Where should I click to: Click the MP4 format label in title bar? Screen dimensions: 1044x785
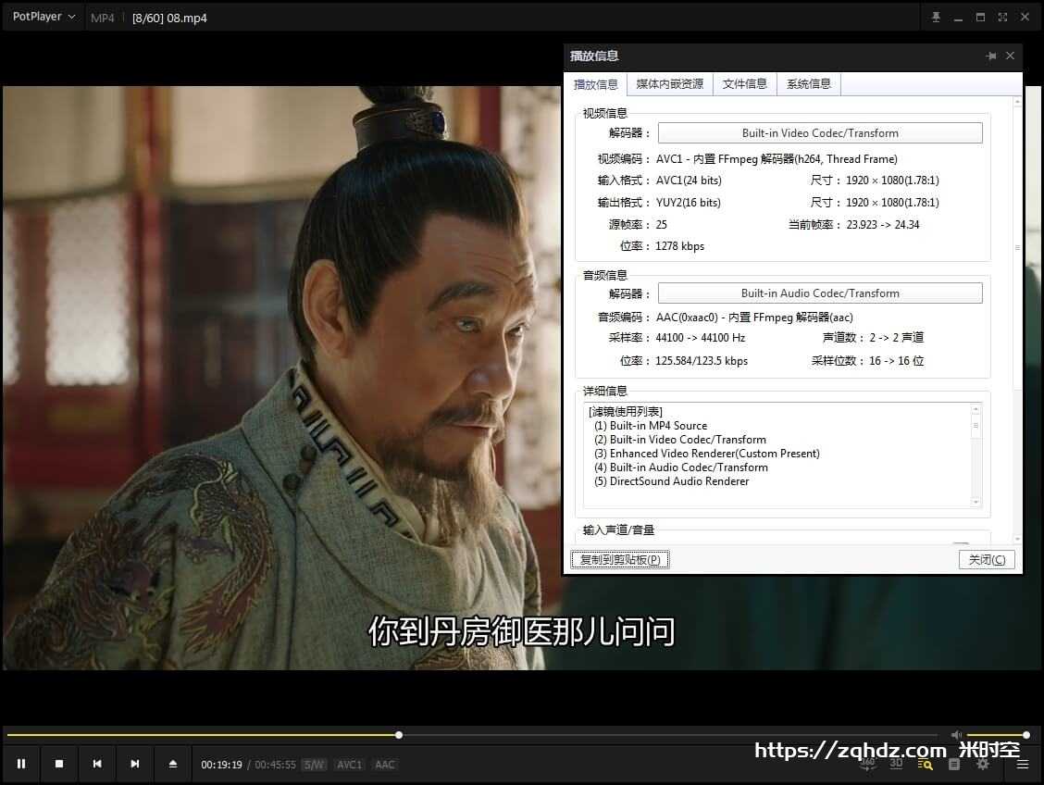103,18
